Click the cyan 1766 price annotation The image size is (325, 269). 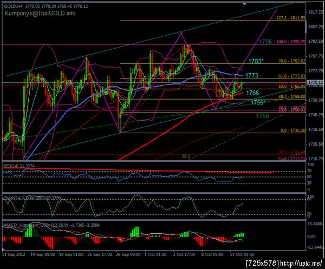click(x=252, y=93)
